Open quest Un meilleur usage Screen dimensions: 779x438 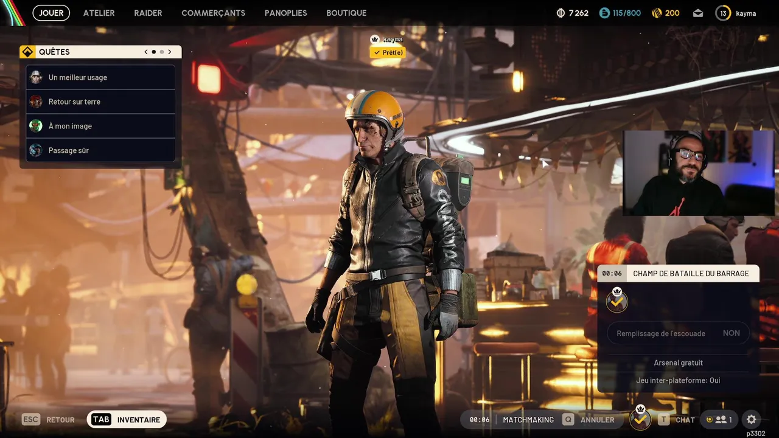click(100, 77)
